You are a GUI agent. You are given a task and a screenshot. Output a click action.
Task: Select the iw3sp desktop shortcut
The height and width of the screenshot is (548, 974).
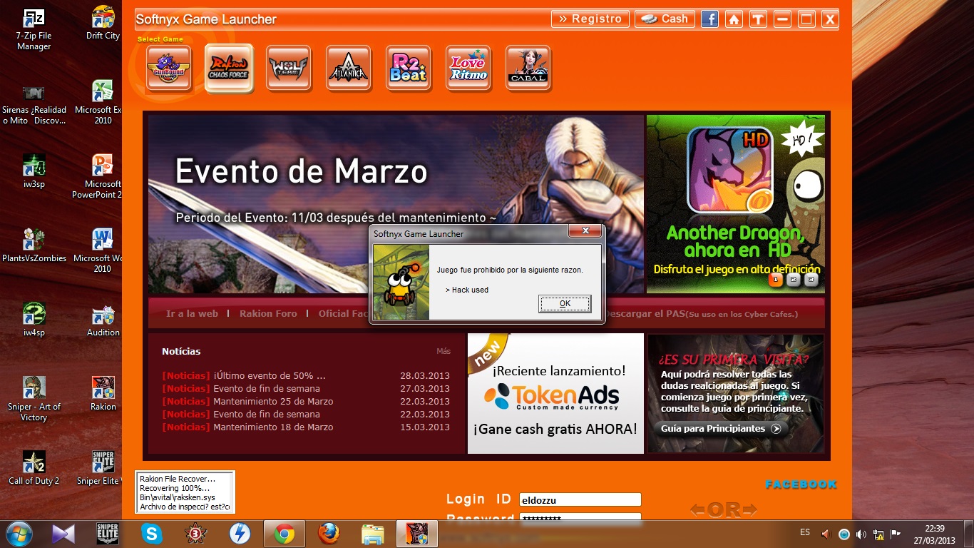tap(34, 172)
